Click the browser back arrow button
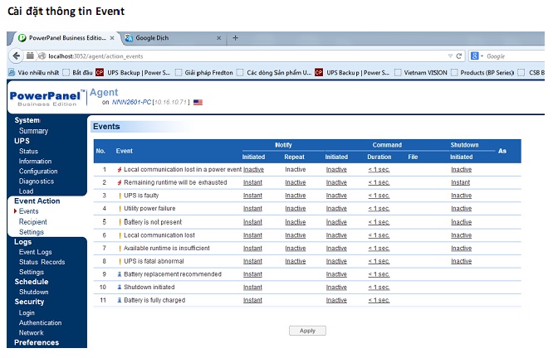The image size is (553, 358). [x=17, y=56]
